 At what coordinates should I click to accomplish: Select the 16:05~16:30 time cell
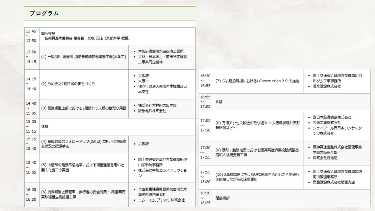pyautogui.click(x=32, y=194)
